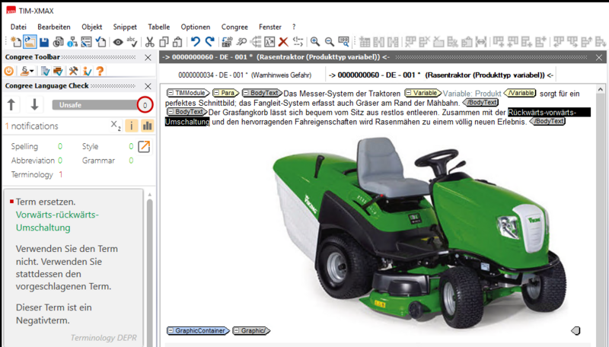This screenshot has width=609, height=347.
Task: Collapse the first BodyText tag
Action: (246, 93)
